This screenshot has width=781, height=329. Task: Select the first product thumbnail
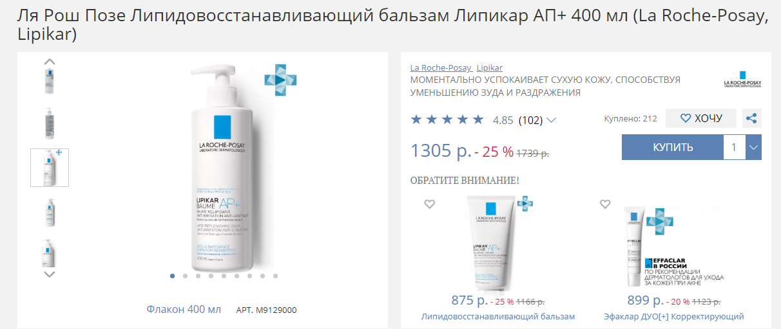click(50, 80)
